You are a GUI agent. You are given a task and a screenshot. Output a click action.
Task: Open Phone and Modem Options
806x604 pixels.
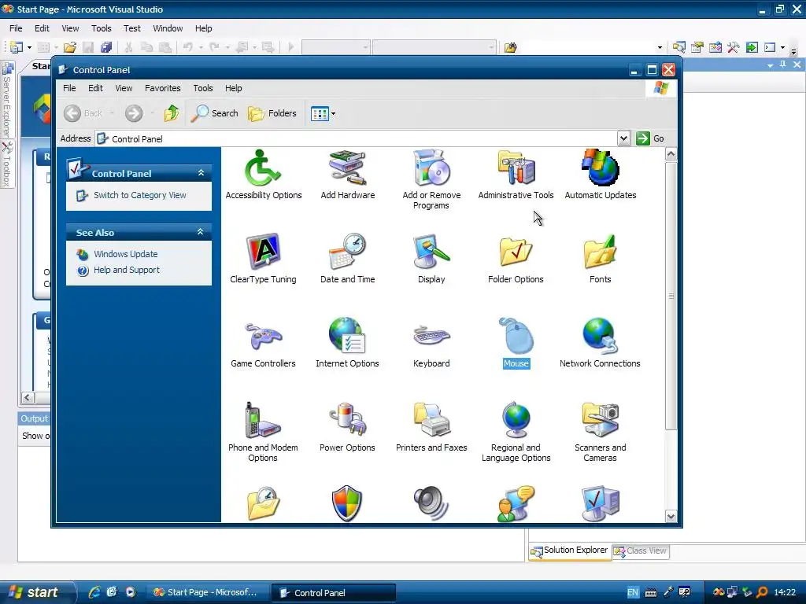263,433
